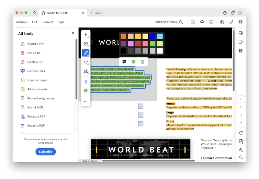The height and width of the screenshot is (179, 259).
Task: Open the help menu
Action: tap(225, 13)
